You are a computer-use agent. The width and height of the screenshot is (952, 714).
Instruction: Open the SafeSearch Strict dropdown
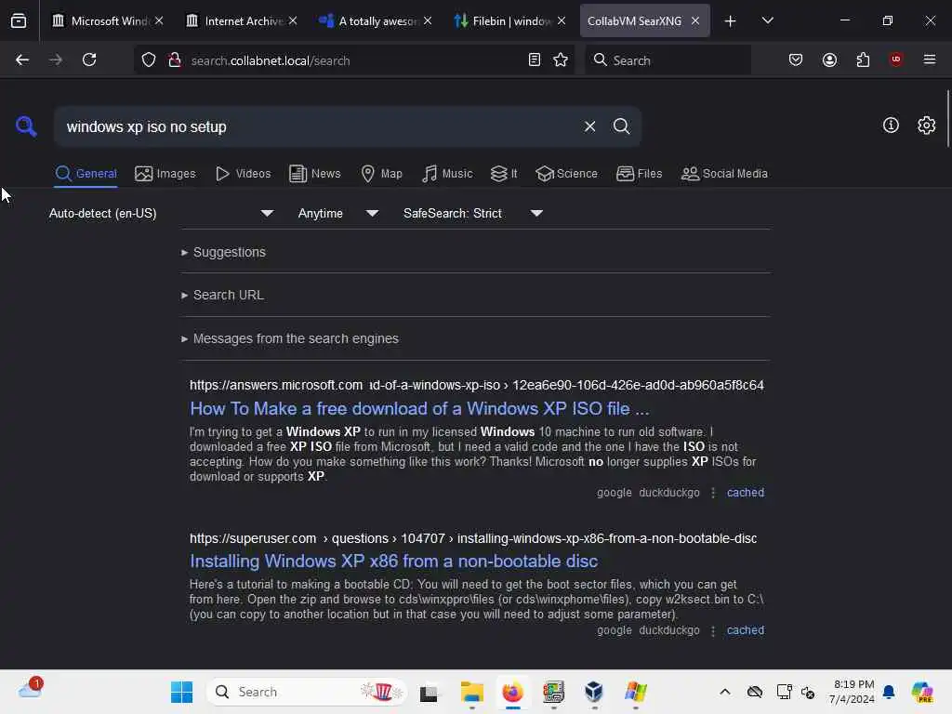[473, 213]
